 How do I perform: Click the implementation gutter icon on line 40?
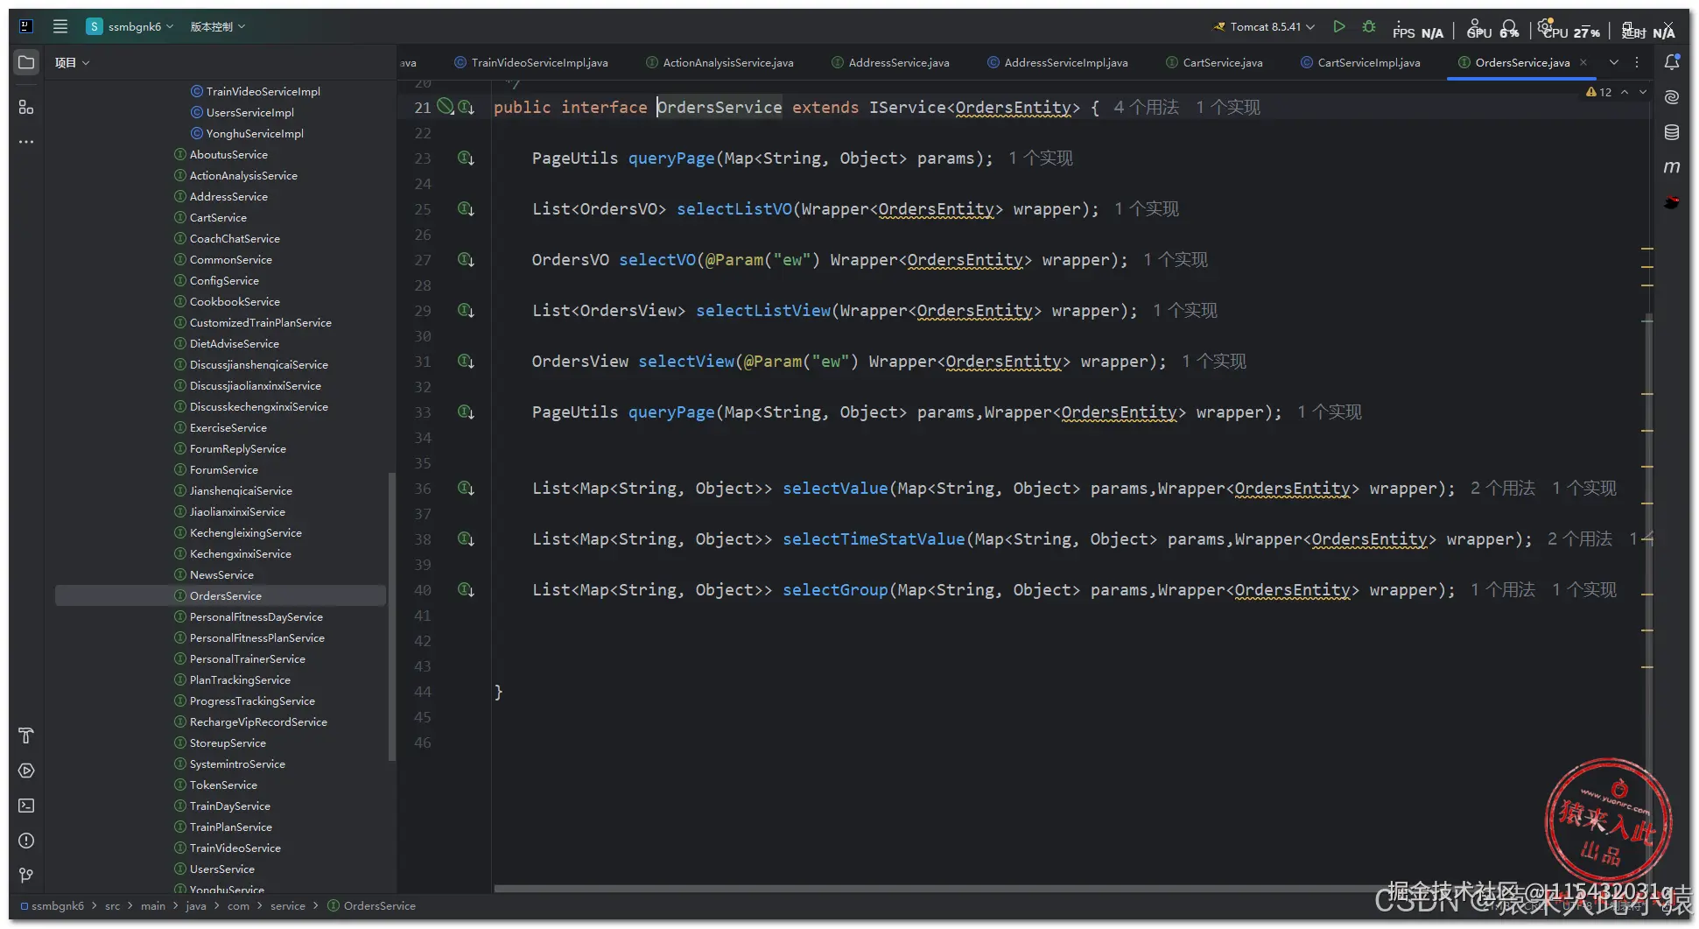[466, 590]
